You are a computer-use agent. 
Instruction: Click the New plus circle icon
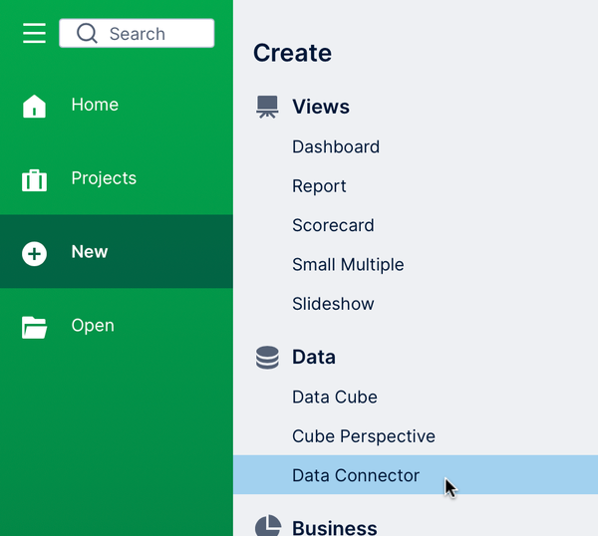[x=34, y=253]
